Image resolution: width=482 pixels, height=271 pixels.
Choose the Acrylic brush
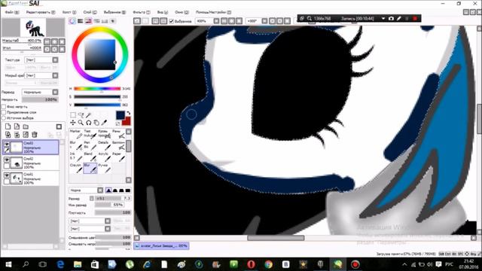coord(105,157)
